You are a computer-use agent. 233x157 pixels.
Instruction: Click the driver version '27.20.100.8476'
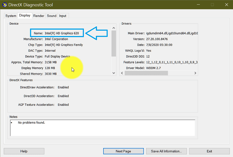click(157, 39)
